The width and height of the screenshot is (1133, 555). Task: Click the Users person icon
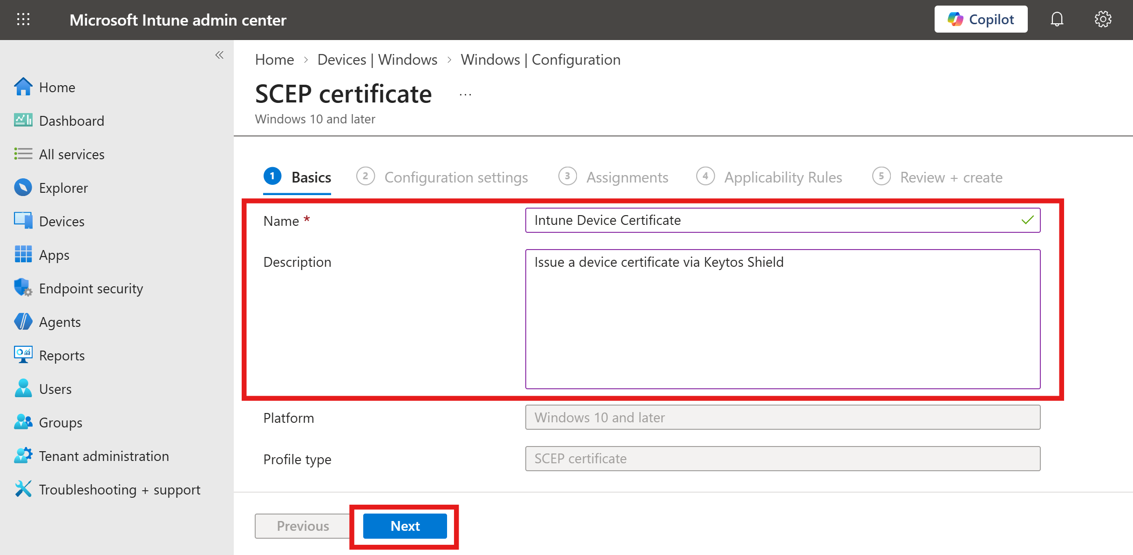[23, 388]
